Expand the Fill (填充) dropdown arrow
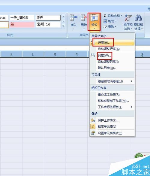Screen dimensions: 150x176 click(x=115, y=21)
